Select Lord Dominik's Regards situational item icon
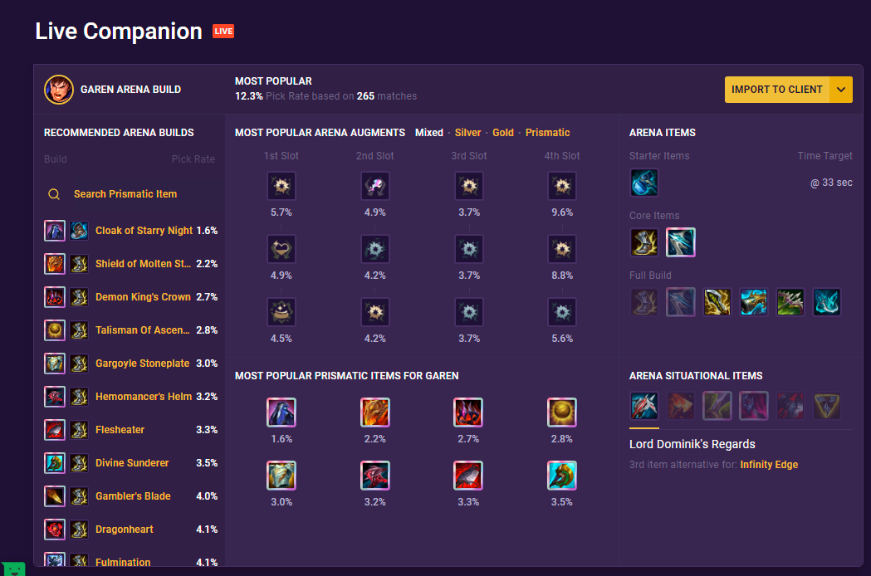The width and height of the screenshot is (871, 576). [643, 406]
